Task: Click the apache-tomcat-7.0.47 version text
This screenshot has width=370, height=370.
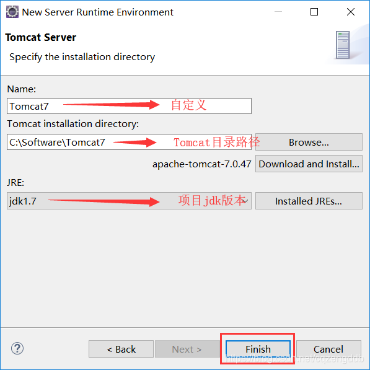Action: point(202,164)
